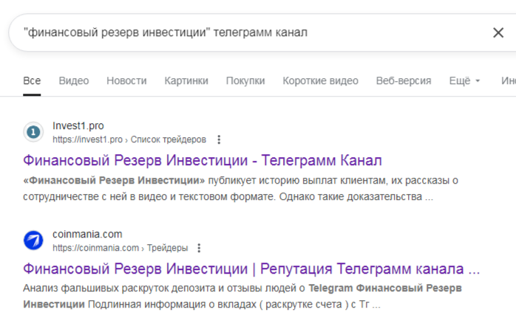
Task: Open 'Репутация Телеграмм канала' result link
Action: click(251, 268)
